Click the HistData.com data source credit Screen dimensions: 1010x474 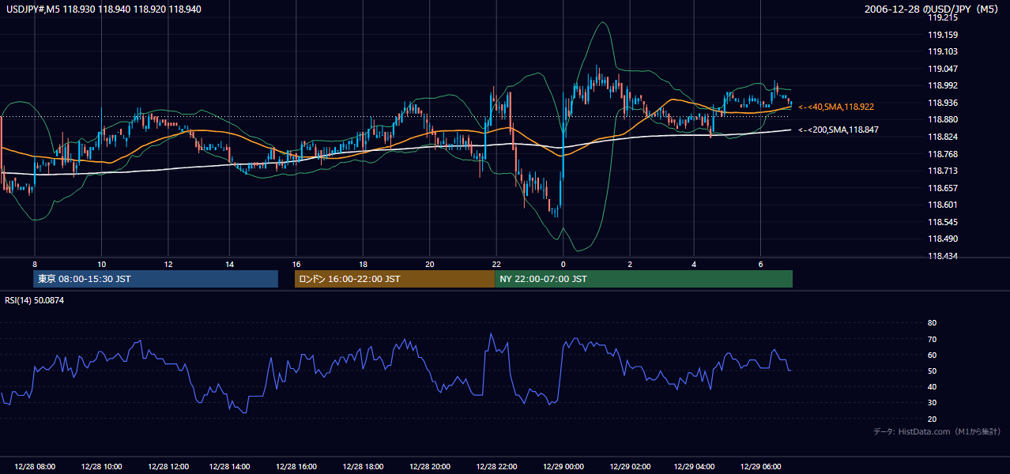pyautogui.click(x=937, y=431)
